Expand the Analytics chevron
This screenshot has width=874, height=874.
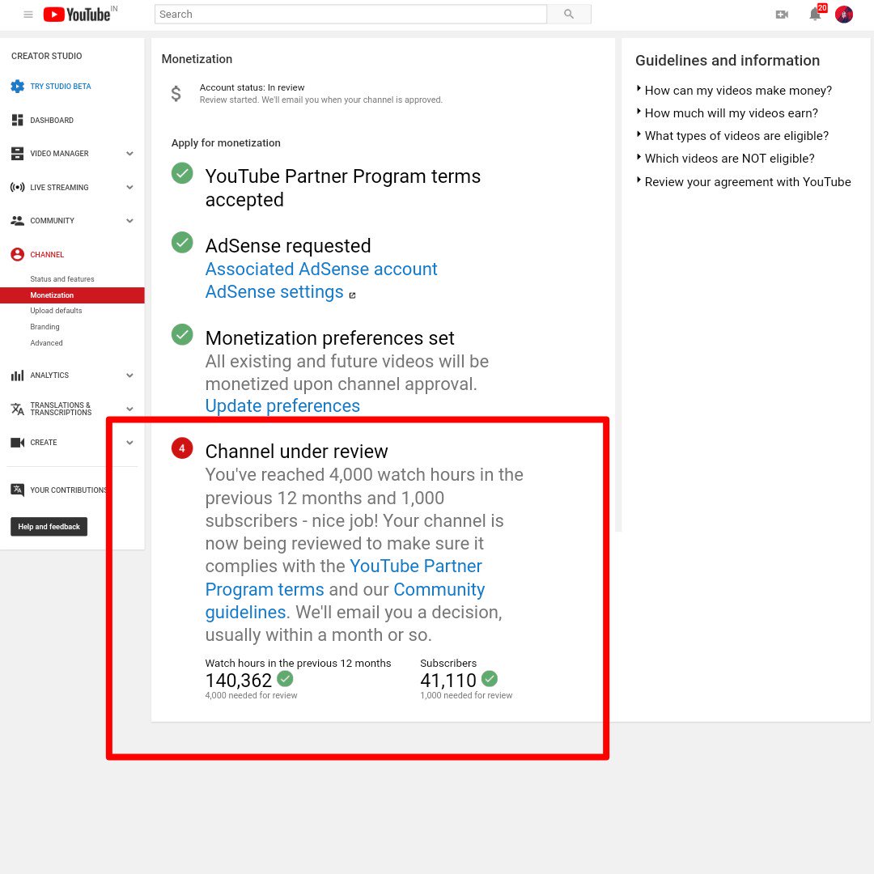[129, 375]
